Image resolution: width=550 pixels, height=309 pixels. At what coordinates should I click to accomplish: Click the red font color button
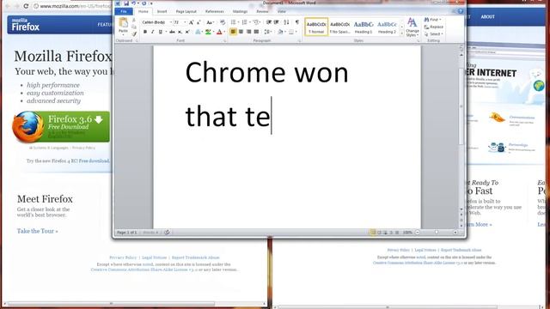(220, 32)
